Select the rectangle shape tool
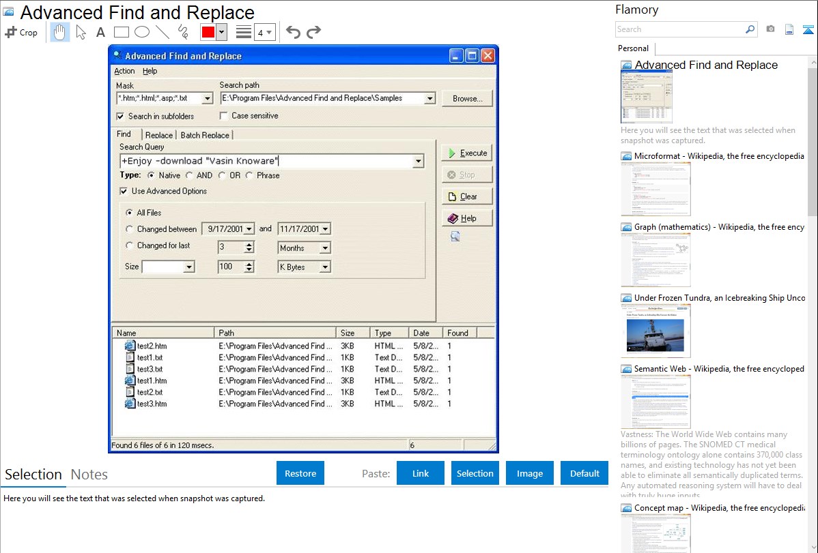The image size is (818, 553). 121,32
